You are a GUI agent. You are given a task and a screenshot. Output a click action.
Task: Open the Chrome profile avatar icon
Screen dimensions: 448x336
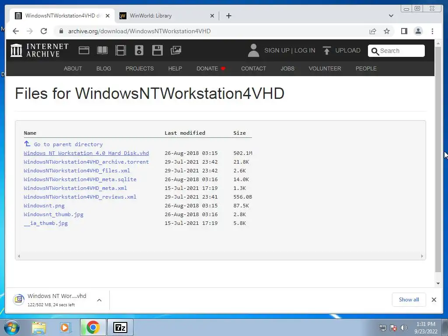pyautogui.click(x=418, y=31)
